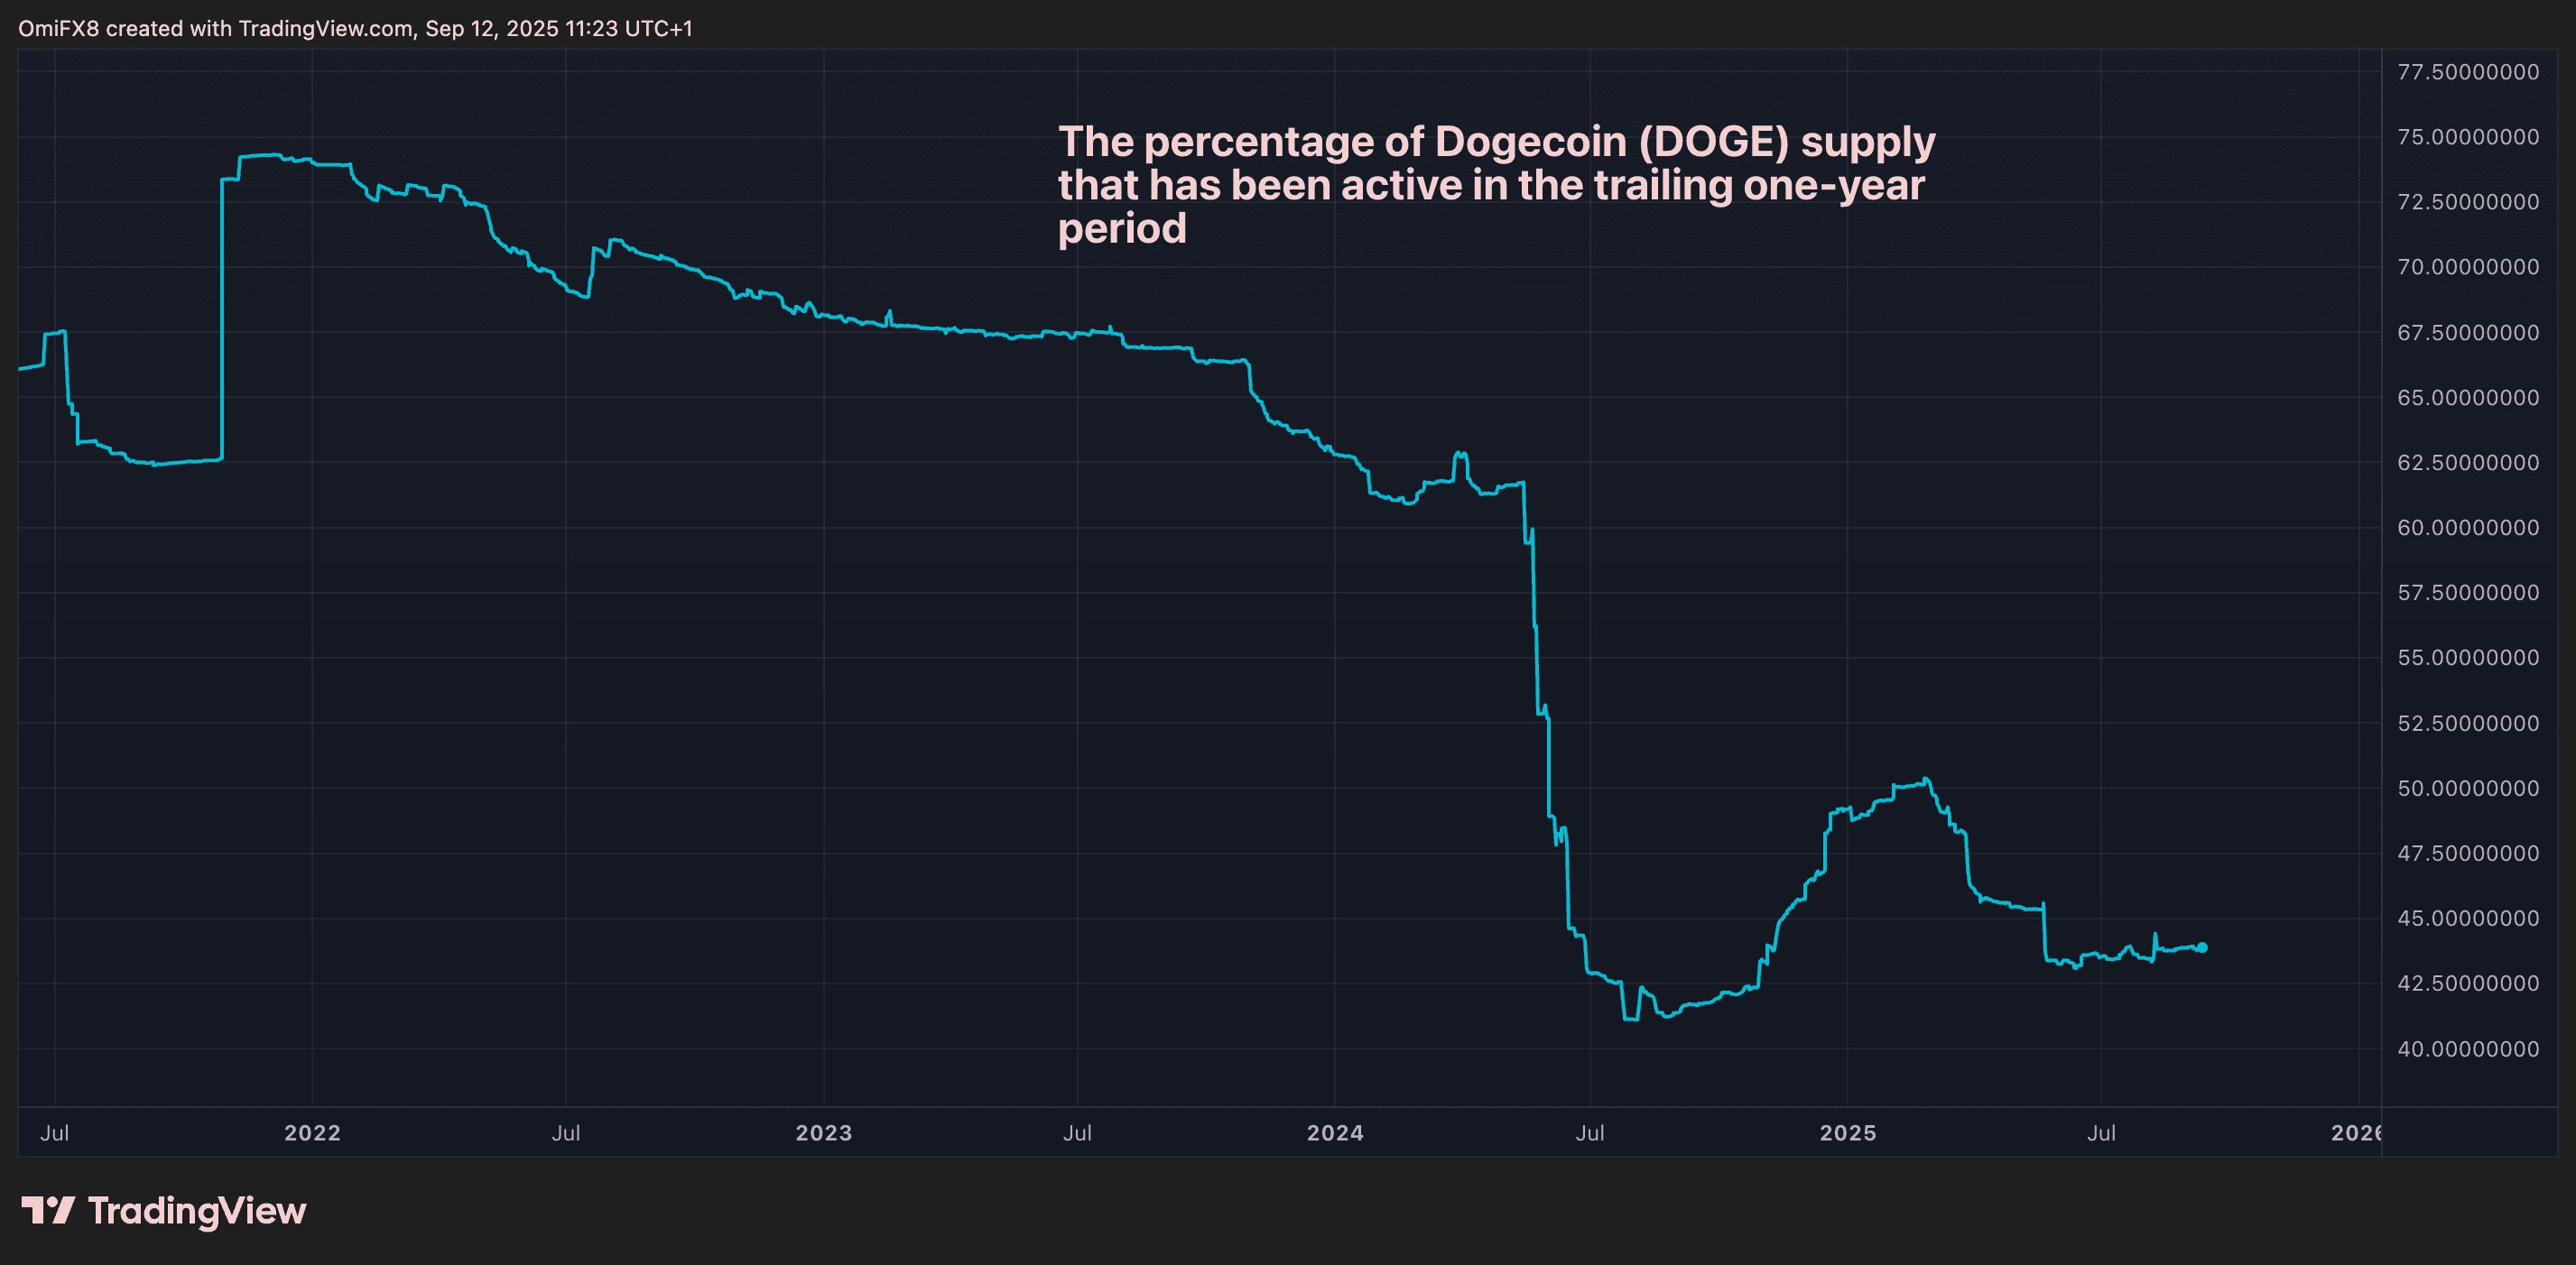This screenshot has width=2576, height=1265.
Task: Click the 50.00000000 price axis label
Action: [x=2468, y=788]
